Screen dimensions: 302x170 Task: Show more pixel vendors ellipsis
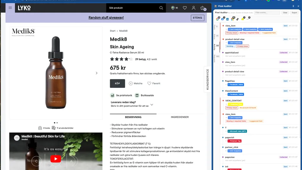tap(248, 19)
